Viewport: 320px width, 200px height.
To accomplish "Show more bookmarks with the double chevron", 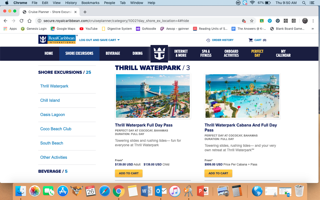I will point(312,29).
